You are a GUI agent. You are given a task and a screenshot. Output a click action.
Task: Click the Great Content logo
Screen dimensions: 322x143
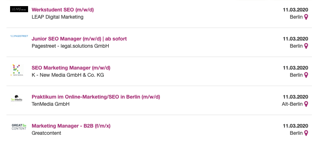click(x=19, y=127)
